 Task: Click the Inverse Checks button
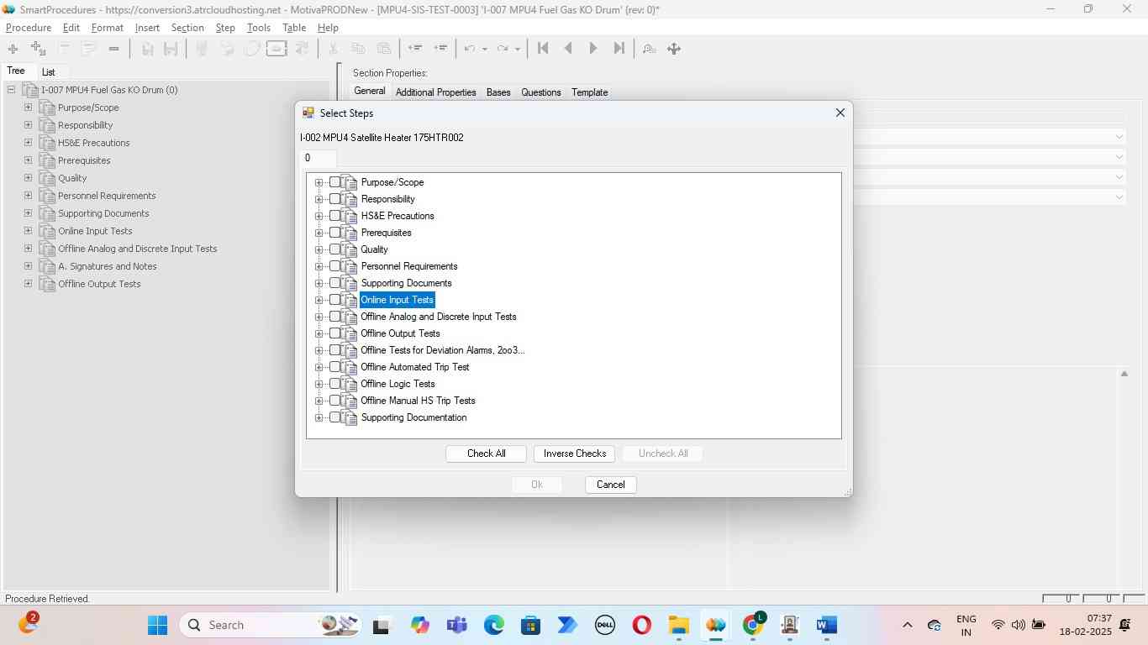pyautogui.click(x=575, y=454)
